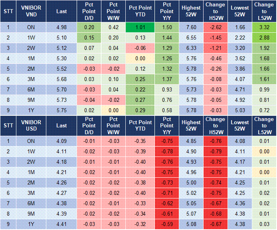The image size is (277, 230).
Task: Select the 5.08 Highest 52W cell
Action: [191, 223]
